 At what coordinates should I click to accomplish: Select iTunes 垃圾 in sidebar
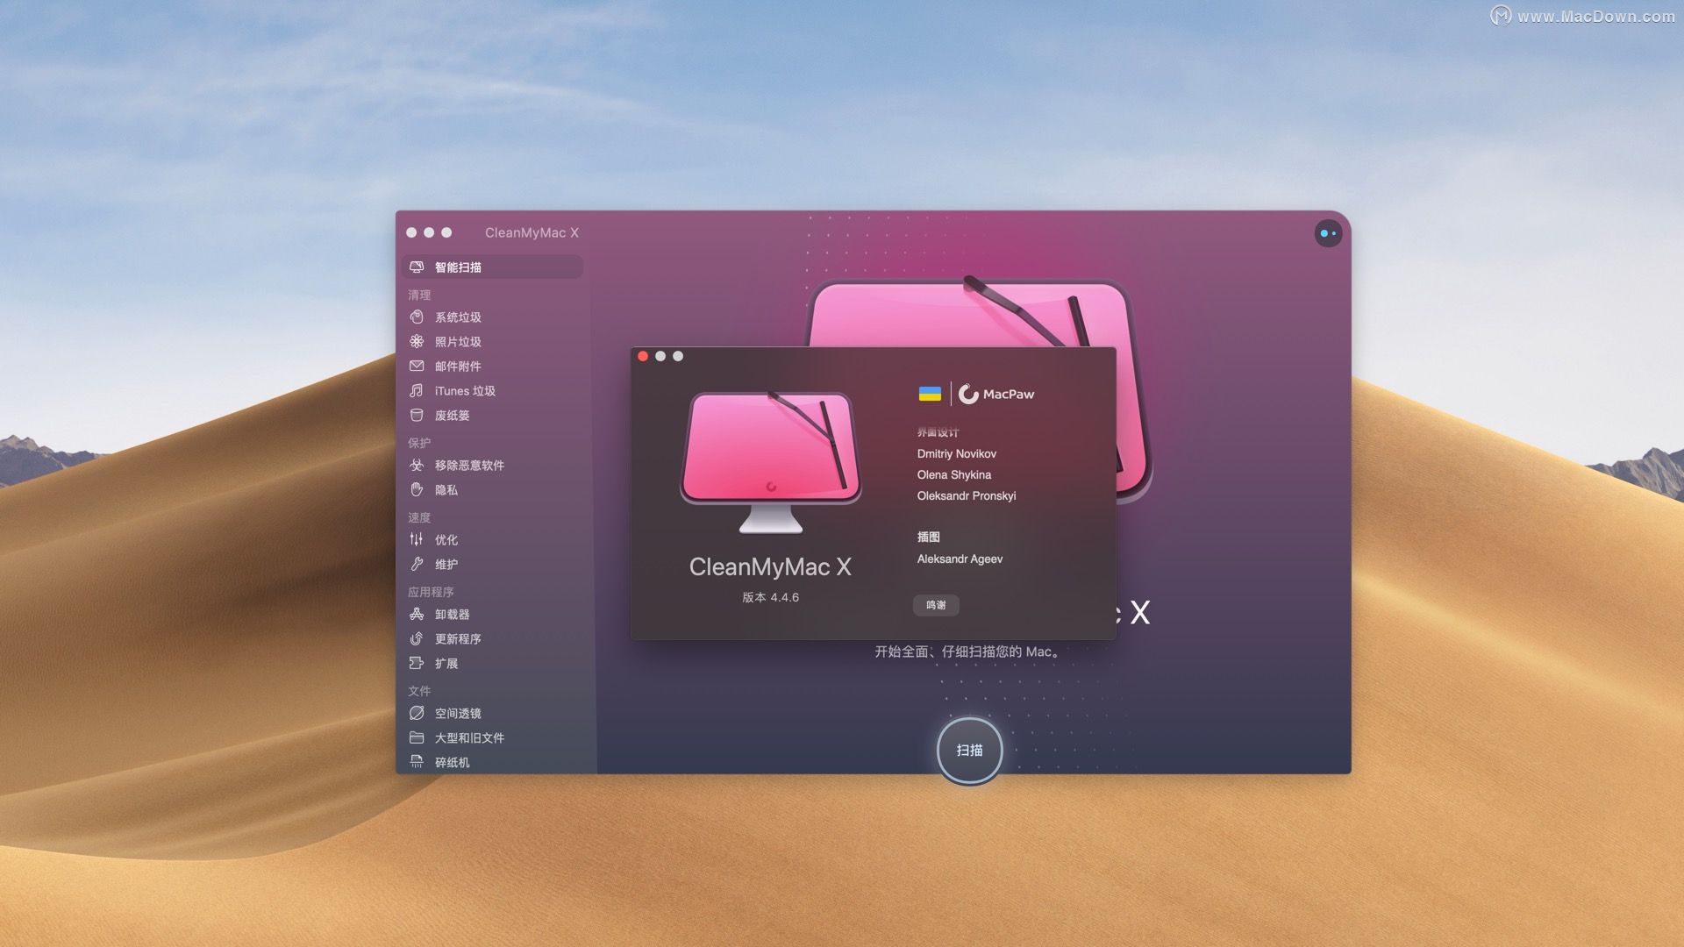pos(492,390)
